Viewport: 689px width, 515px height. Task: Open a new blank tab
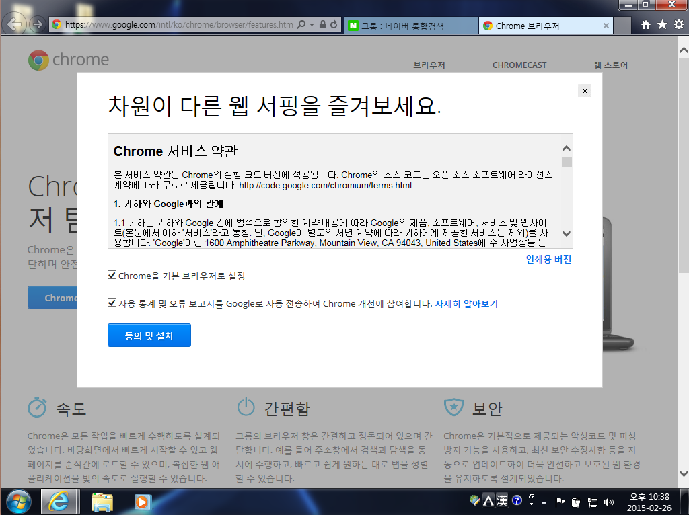click(x=622, y=26)
